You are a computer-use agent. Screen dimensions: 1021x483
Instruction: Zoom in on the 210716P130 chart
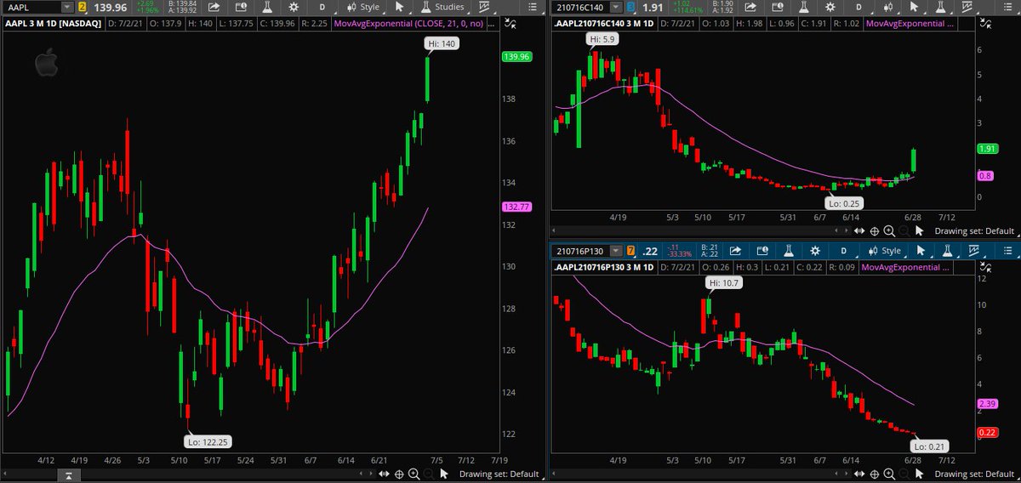[888, 474]
